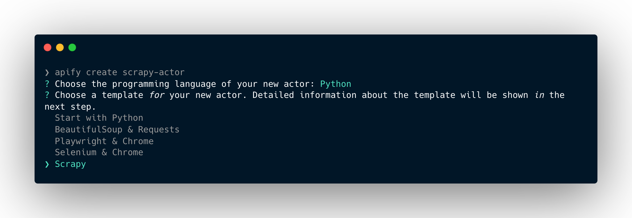Click the teal selection arrow beside Scrapy

pyautogui.click(x=47, y=164)
